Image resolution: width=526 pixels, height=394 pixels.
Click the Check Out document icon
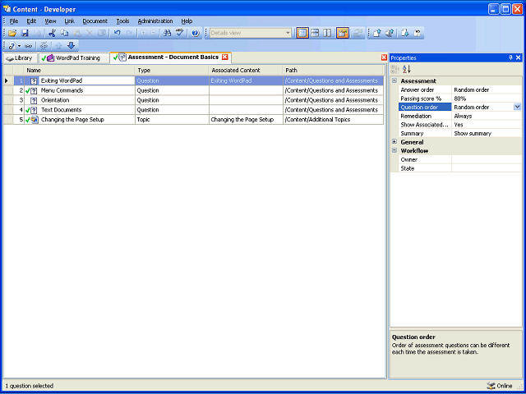[405, 33]
